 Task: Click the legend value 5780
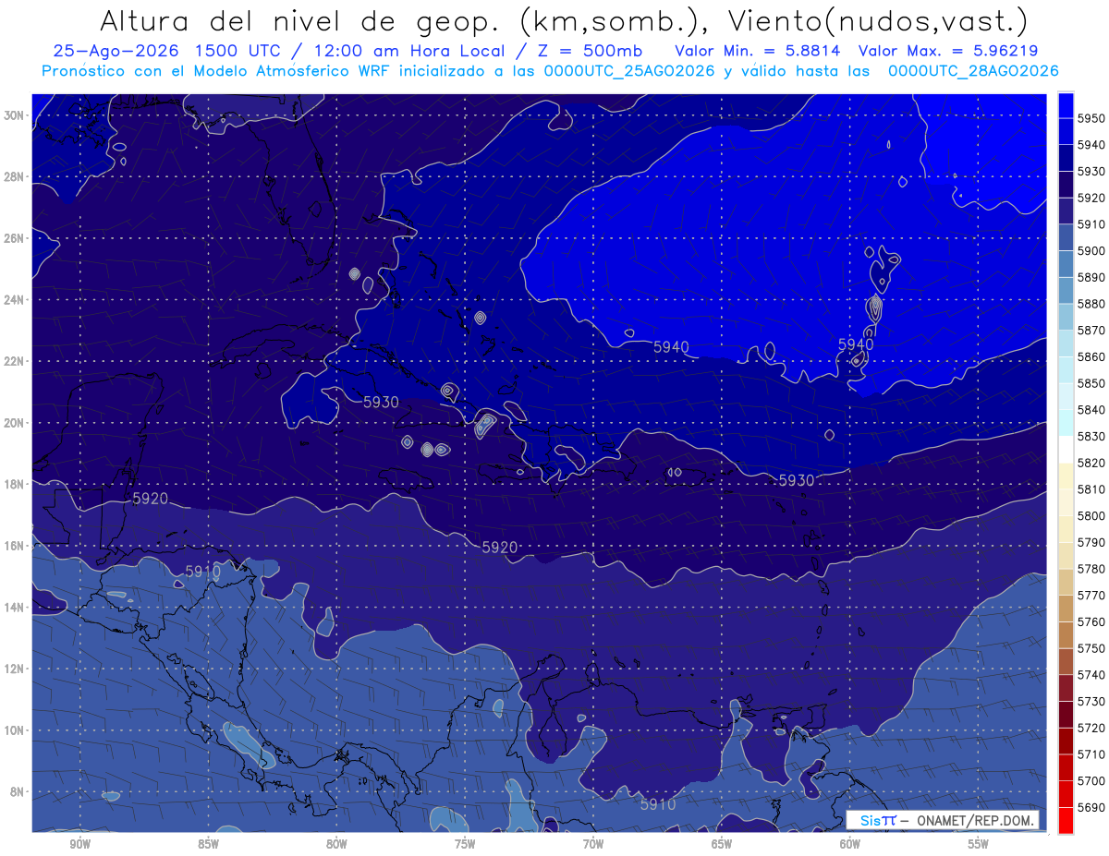coord(1091,569)
